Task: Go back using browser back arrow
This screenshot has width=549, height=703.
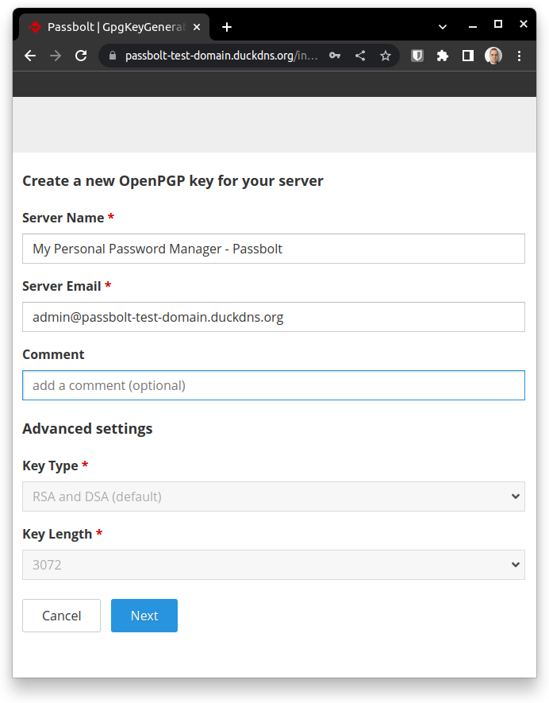Action: tap(30, 56)
